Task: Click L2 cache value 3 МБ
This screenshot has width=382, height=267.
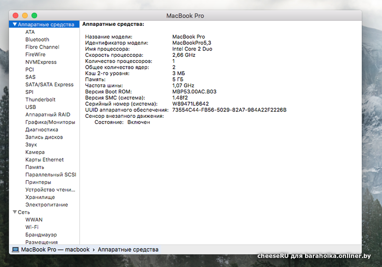Action: (x=179, y=73)
